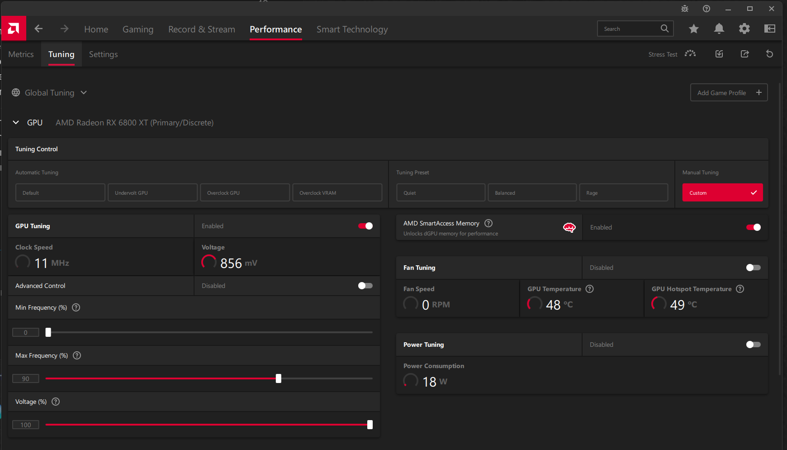Viewport: 787px width, 450px height.
Task: Click the Max Frequency slider handle
Action: point(279,378)
